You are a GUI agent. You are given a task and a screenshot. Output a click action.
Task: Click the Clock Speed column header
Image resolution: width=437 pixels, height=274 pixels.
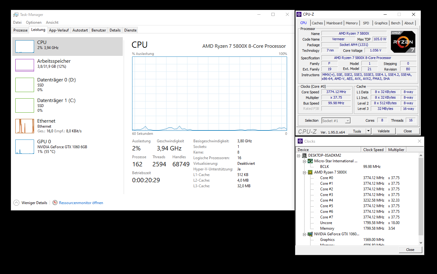[373, 150]
